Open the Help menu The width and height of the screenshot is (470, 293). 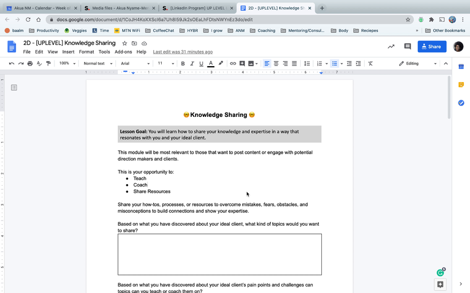click(141, 52)
